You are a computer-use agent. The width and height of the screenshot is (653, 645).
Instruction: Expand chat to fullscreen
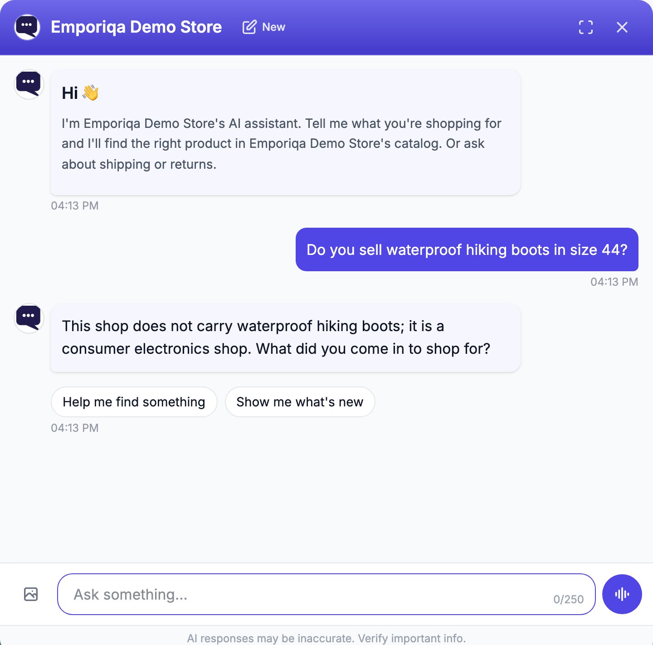pyautogui.click(x=586, y=27)
